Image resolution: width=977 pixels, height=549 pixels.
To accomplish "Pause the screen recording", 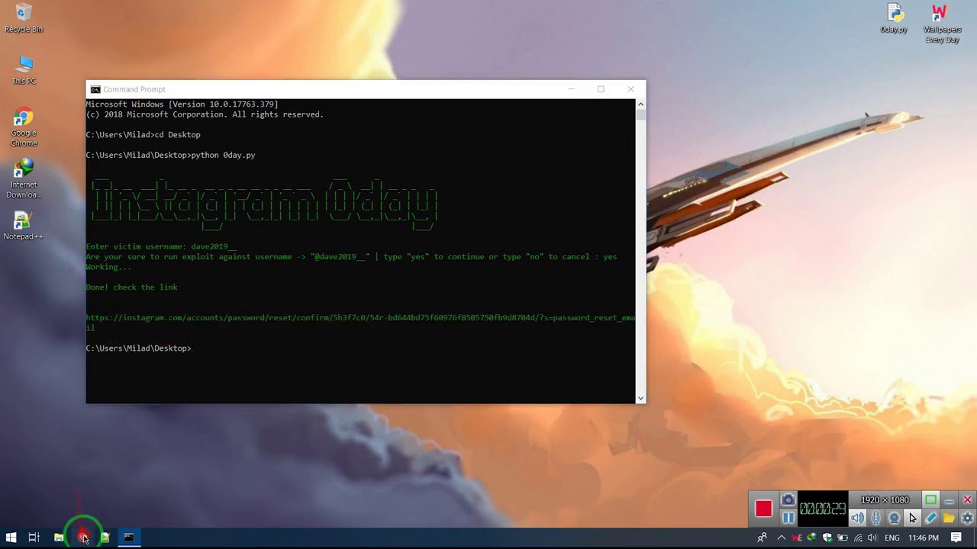I will point(788,518).
